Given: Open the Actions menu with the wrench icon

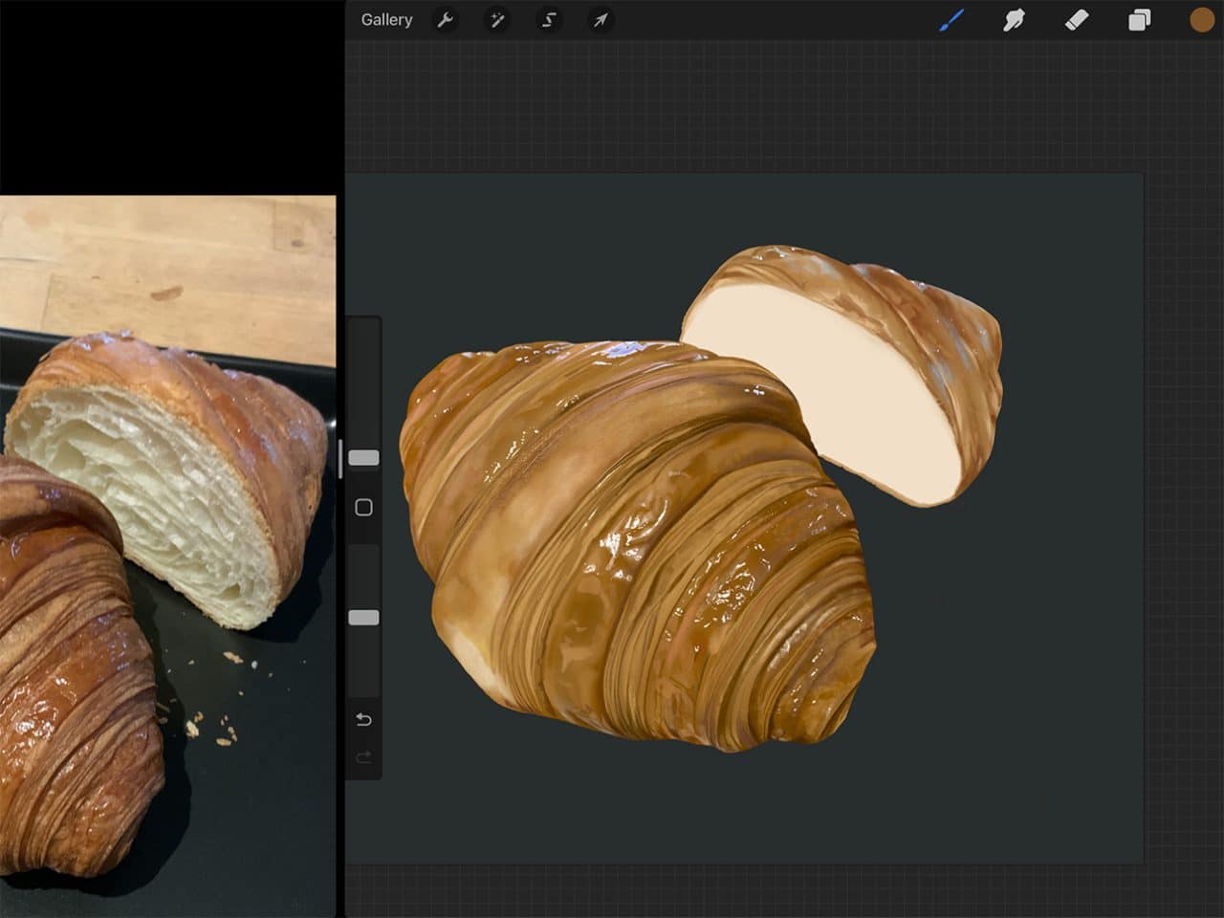Looking at the screenshot, I should click(x=446, y=20).
